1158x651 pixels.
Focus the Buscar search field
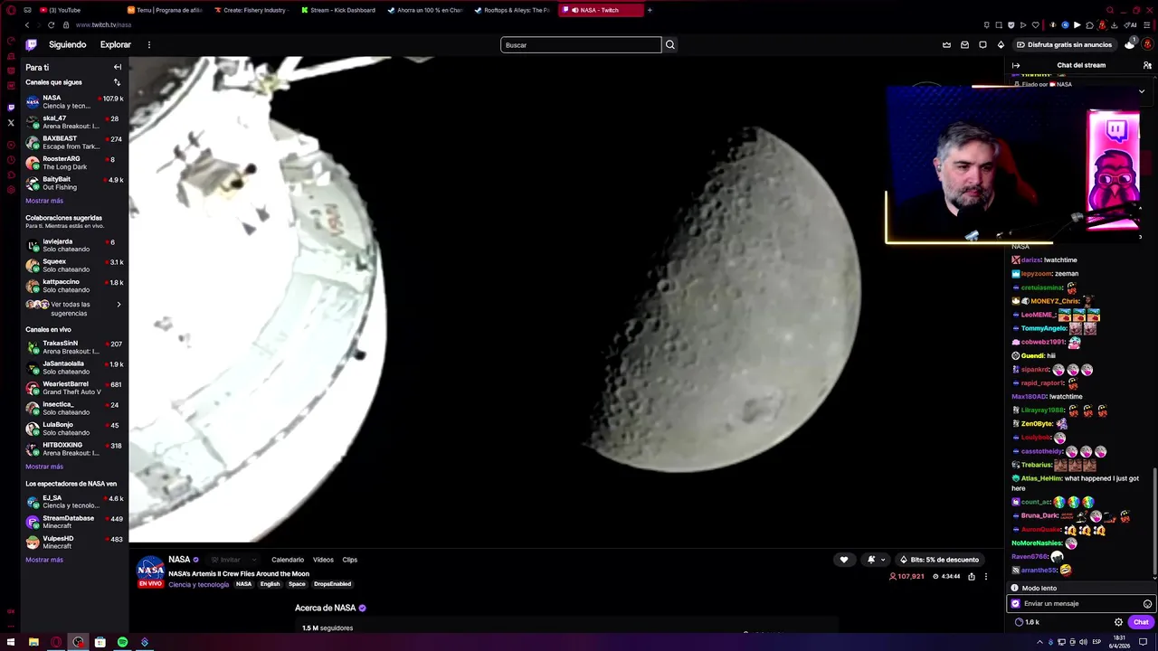[x=581, y=44]
